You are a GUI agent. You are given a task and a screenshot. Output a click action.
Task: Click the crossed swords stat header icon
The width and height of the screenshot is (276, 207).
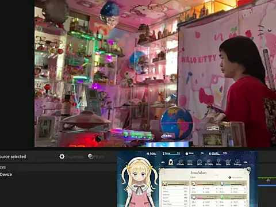point(164,184)
